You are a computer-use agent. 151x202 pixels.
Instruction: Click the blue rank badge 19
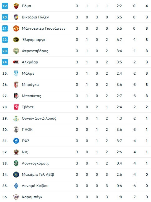(5, 6)
